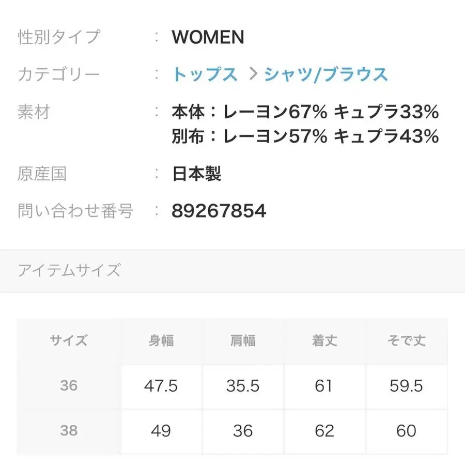465x465 pixels.
Task: Click the アイテムサイズ section header
Action: coord(69,271)
